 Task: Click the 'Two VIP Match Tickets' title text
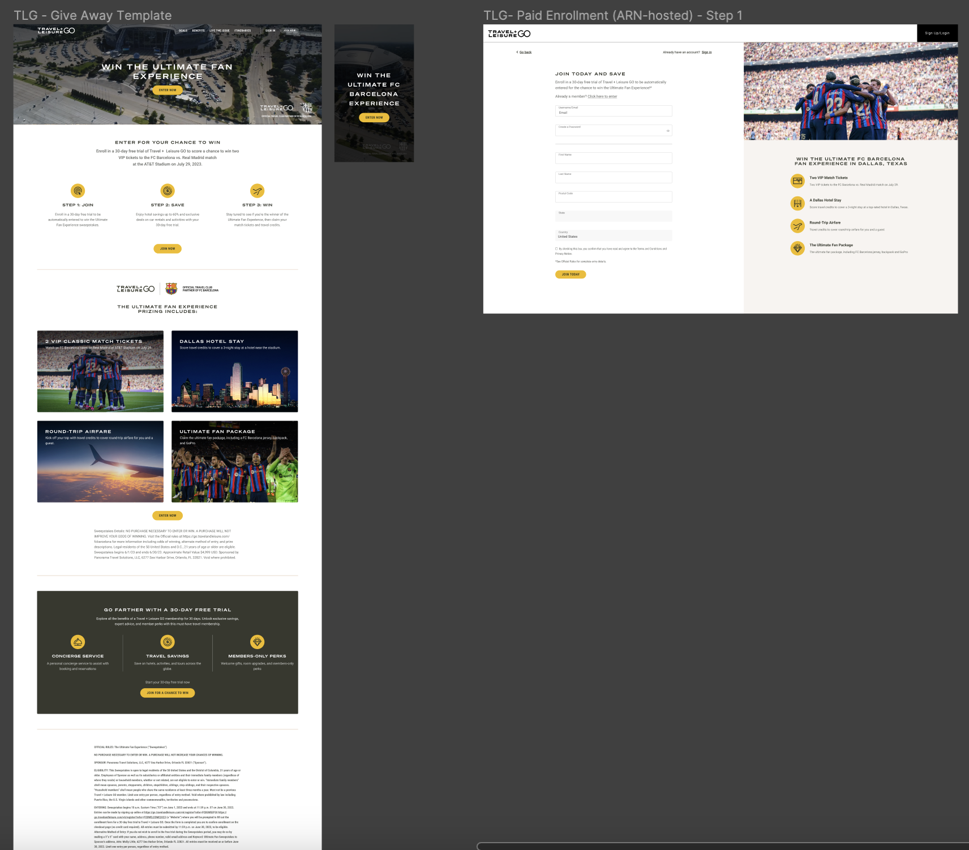click(829, 178)
